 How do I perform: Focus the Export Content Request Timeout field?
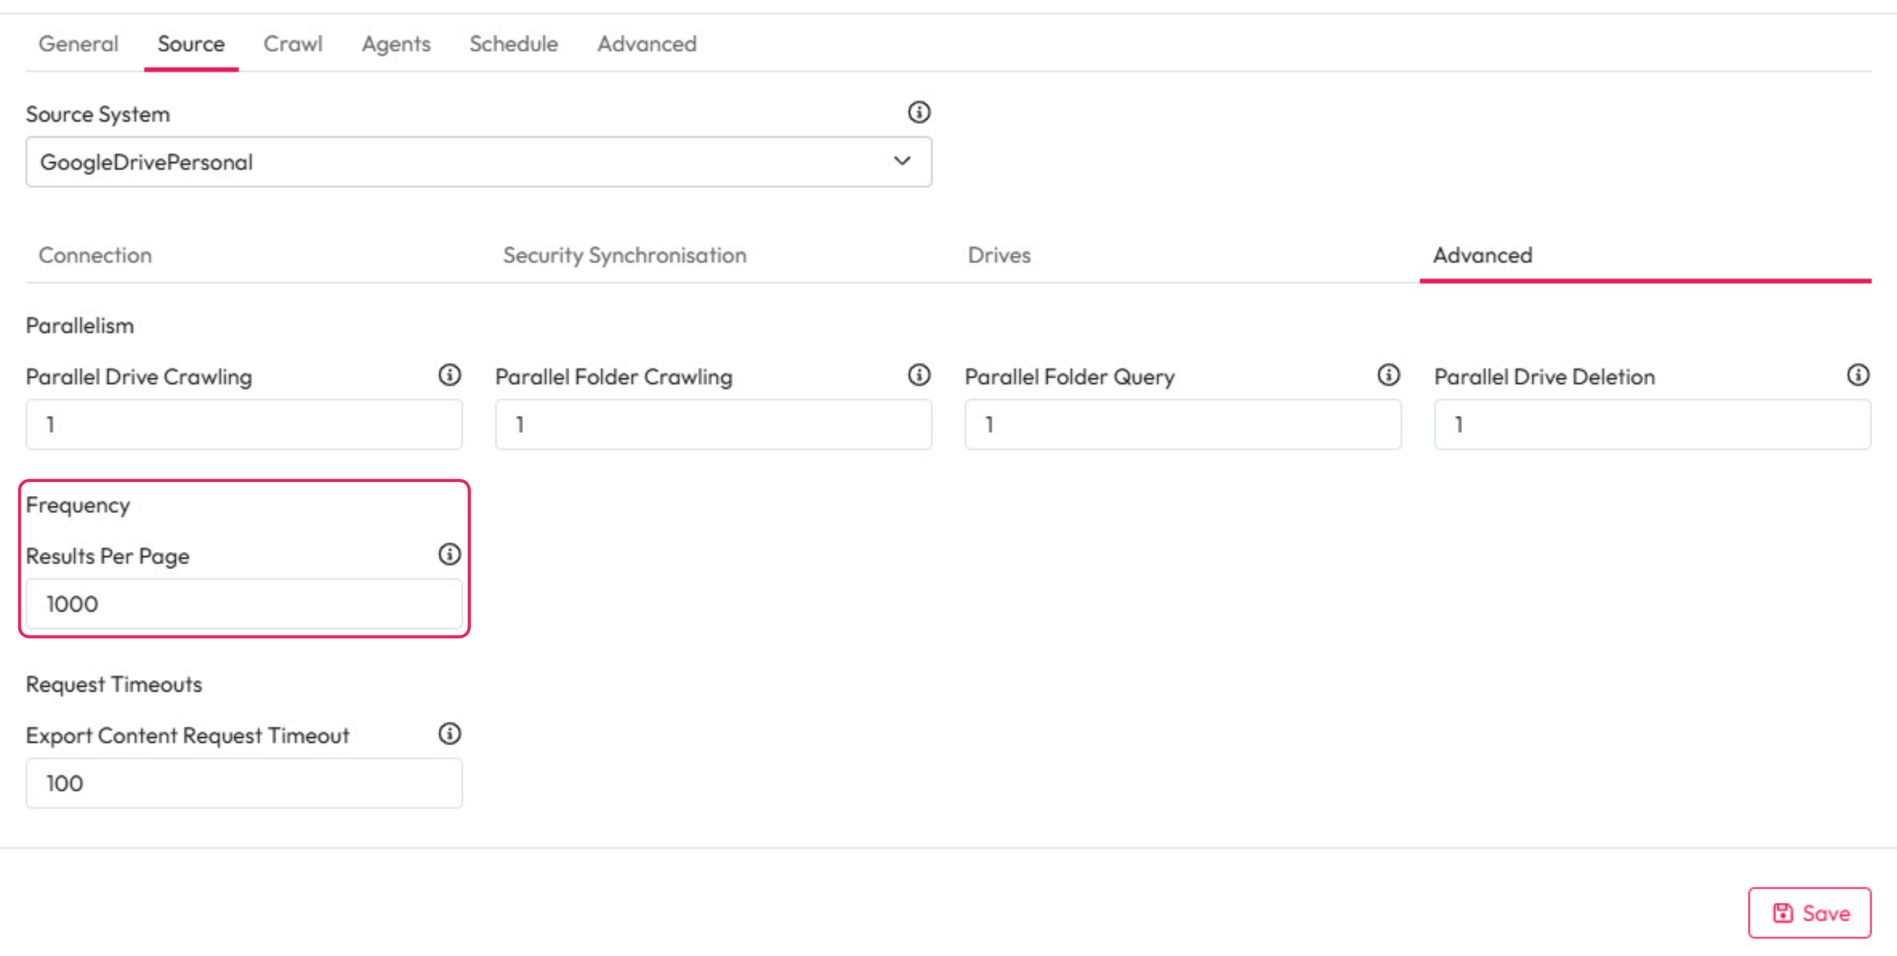click(x=244, y=784)
